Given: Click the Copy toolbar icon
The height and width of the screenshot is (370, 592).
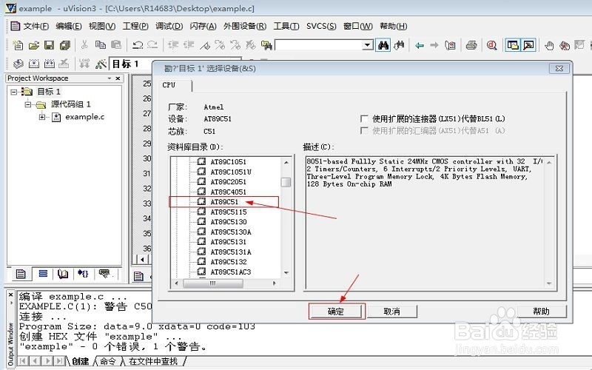Looking at the screenshot, I should click(x=101, y=45).
